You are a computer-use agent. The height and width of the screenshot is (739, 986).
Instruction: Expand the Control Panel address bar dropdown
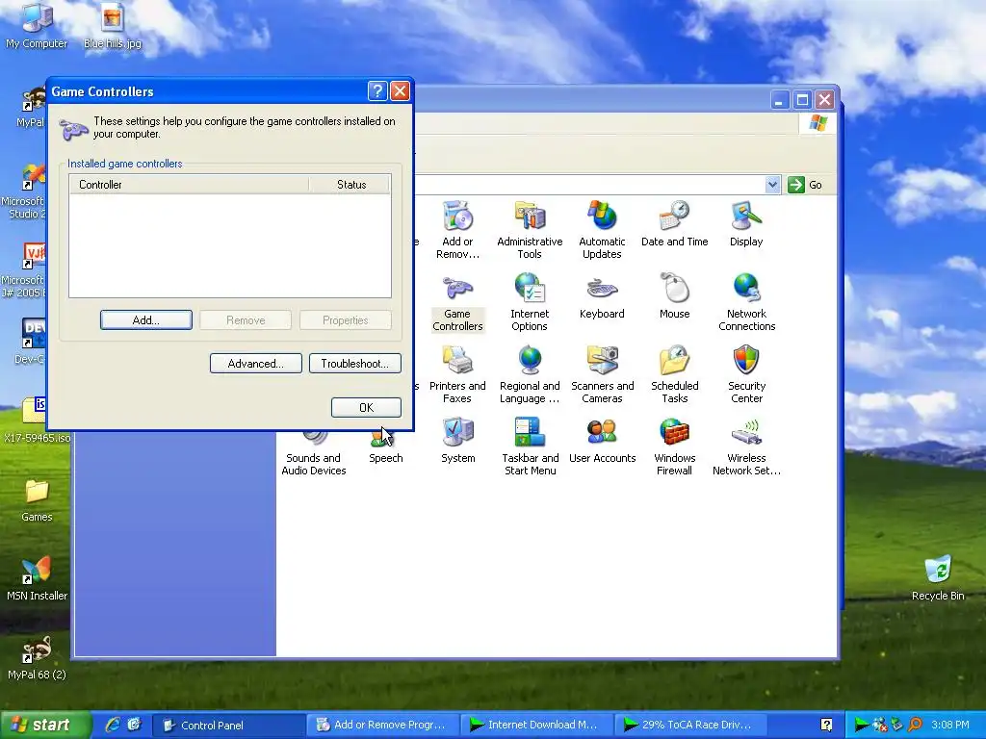click(773, 185)
